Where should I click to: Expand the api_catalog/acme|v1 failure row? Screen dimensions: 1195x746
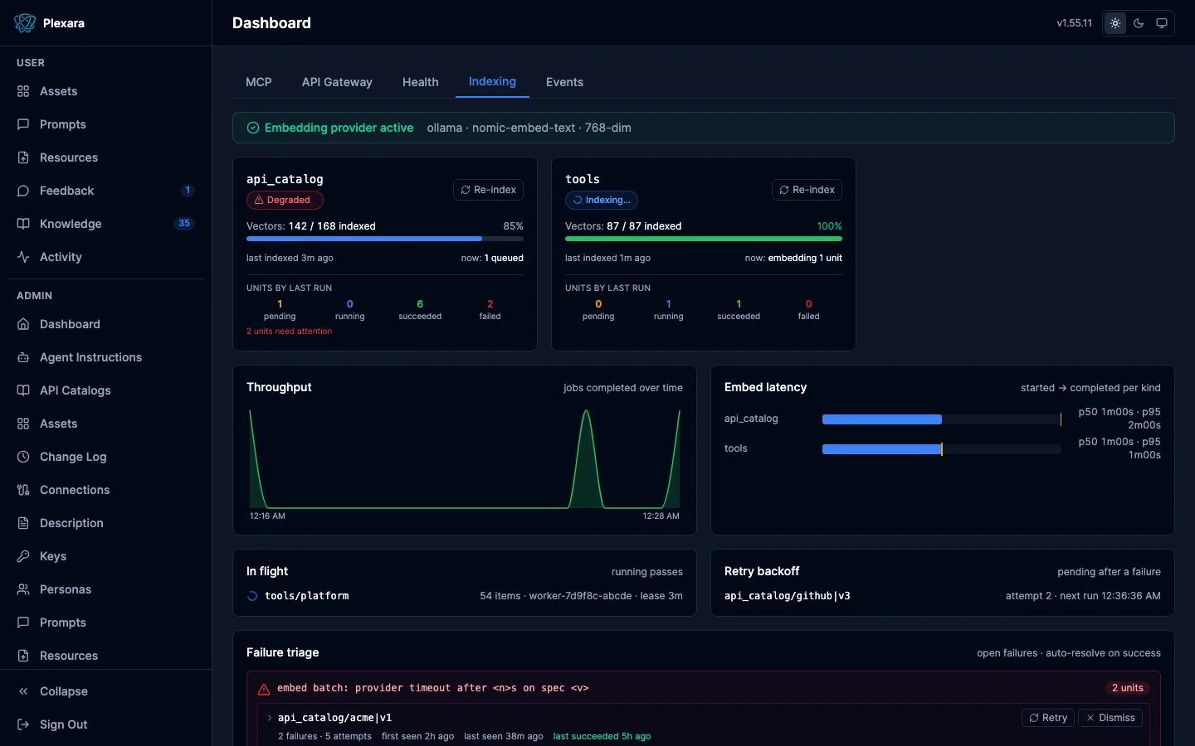270,718
